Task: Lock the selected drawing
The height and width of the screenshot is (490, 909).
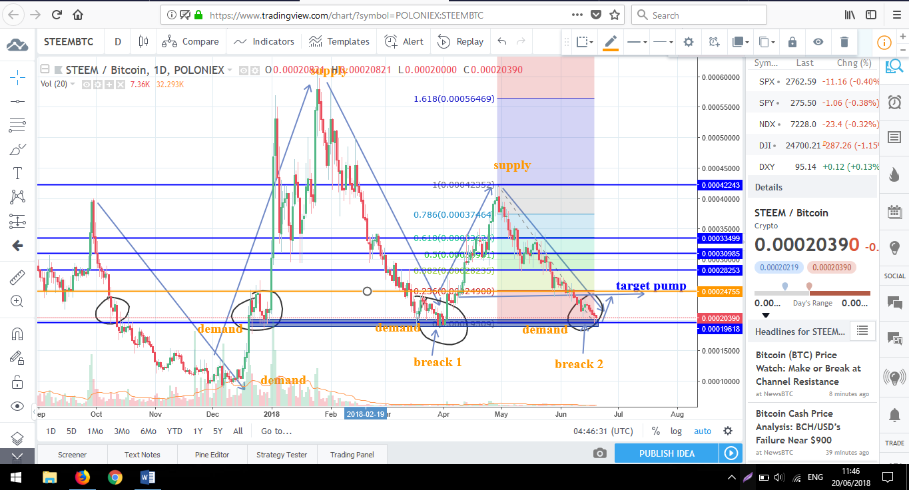Action: [x=792, y=42]
